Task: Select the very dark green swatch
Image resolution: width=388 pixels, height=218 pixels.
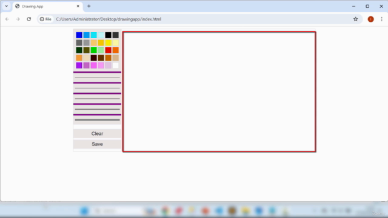Action: click(79, 50)
